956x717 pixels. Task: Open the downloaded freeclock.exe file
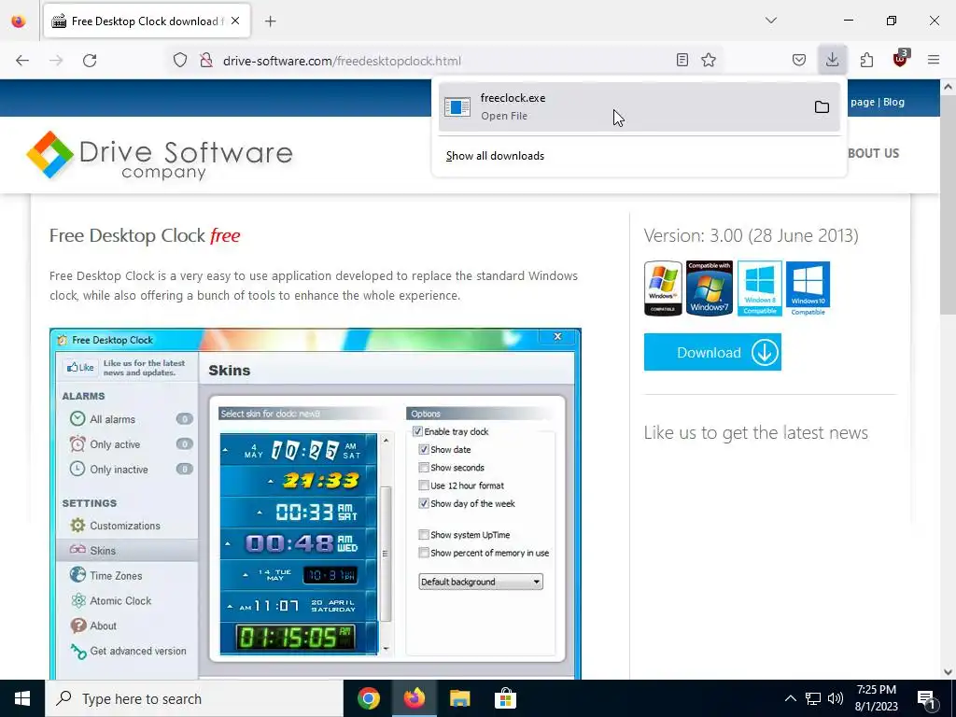click(620, 106)
